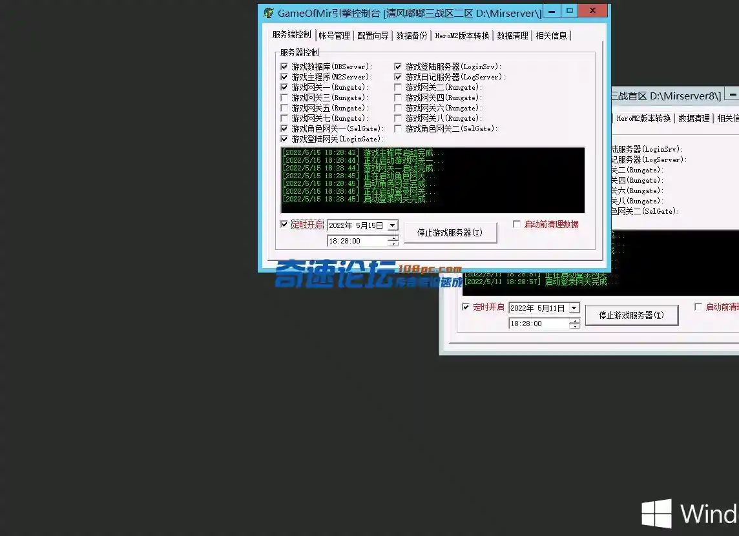Click the GameOfMir app icon in title bar

click(268, 13)
